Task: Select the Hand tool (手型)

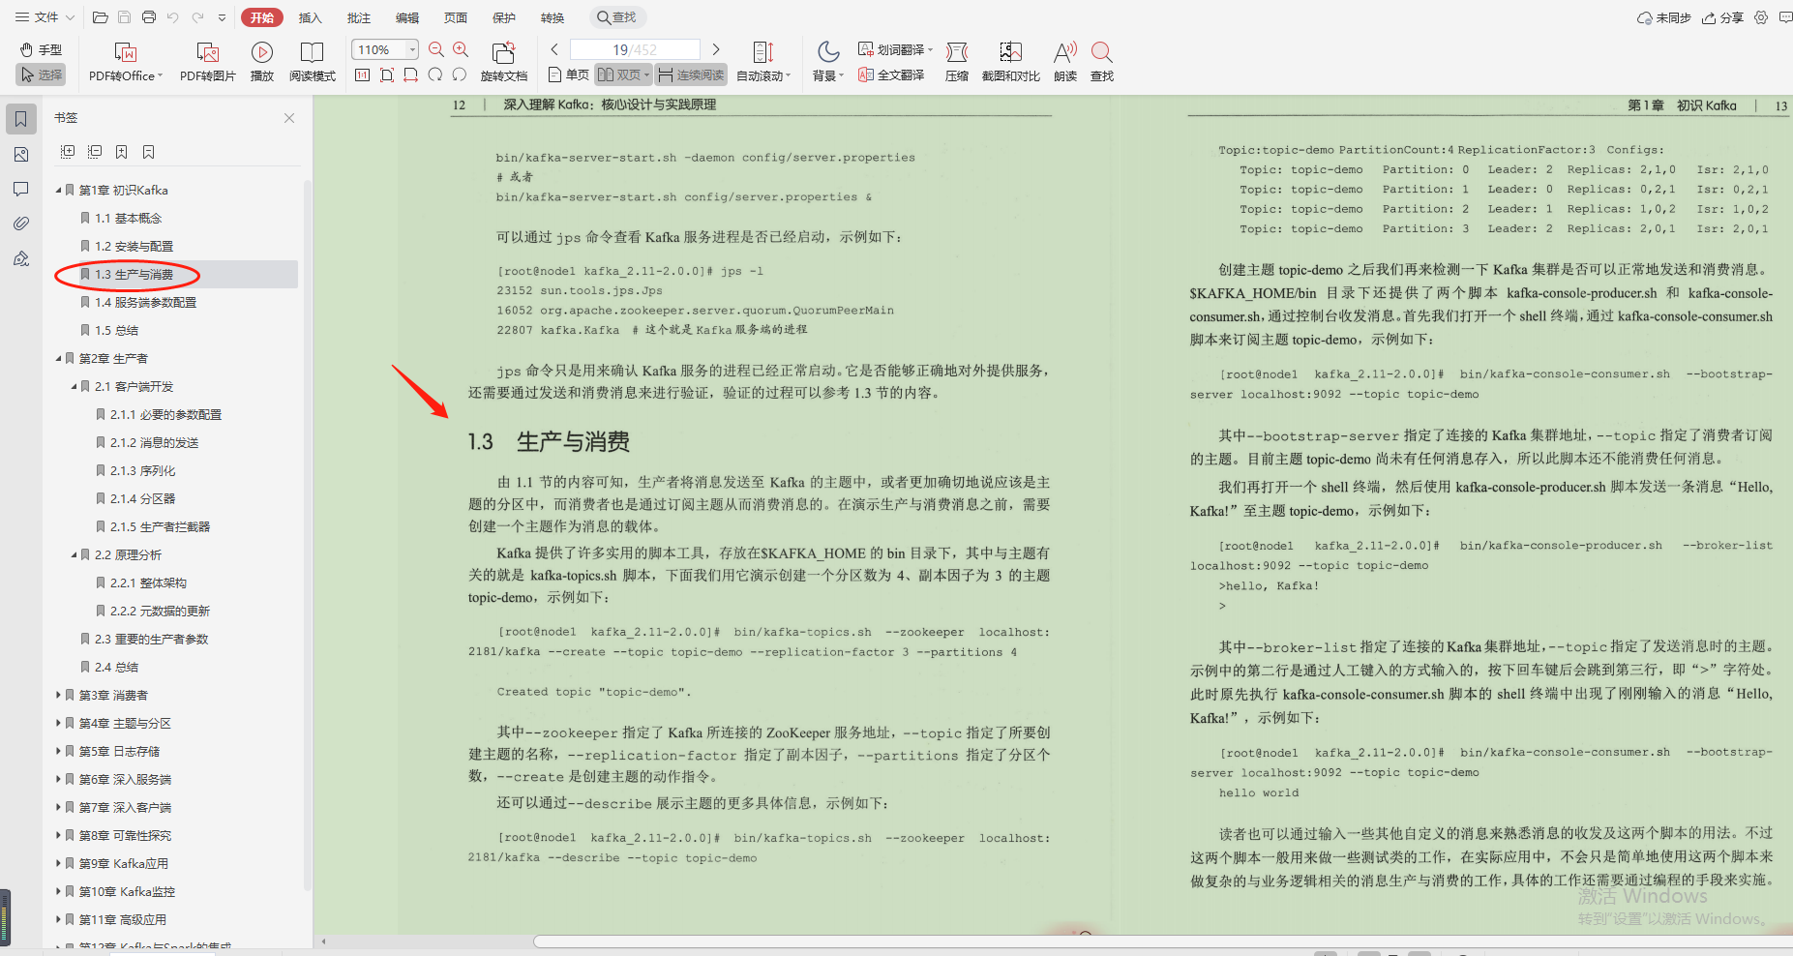Action: [x=41, y=49]
